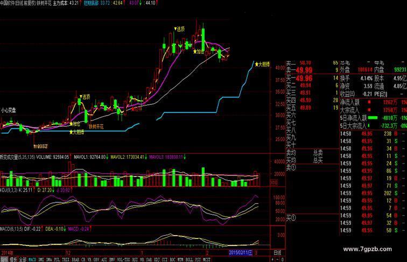Click the 中国软件 stock title text
The height and width of the screenshot is (262, 407).
coord(8,3)
